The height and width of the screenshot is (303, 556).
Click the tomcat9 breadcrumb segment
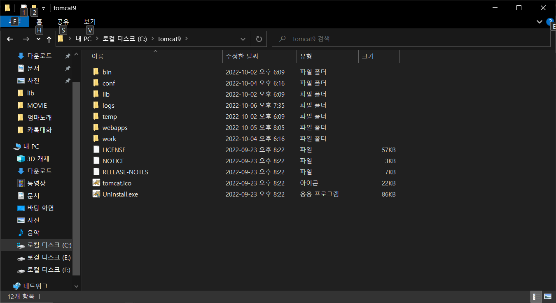pos(169,39)
